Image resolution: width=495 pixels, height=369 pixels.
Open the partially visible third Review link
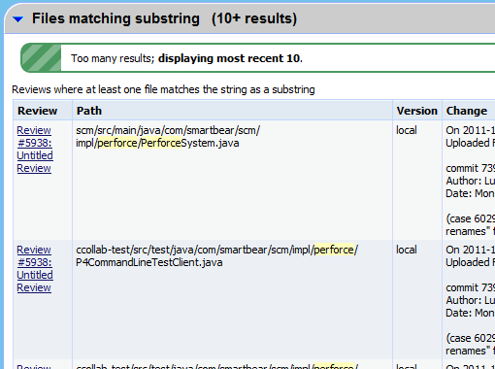[34, 366]
